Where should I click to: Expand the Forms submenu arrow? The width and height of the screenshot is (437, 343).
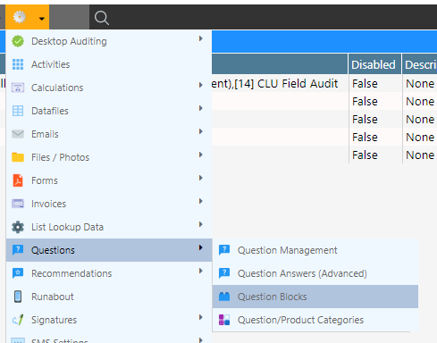click(201, 178)
